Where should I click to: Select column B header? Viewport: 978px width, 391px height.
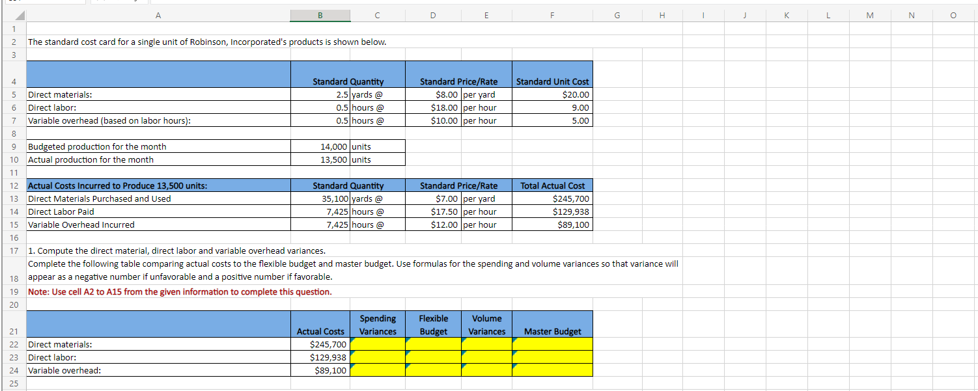320,14
